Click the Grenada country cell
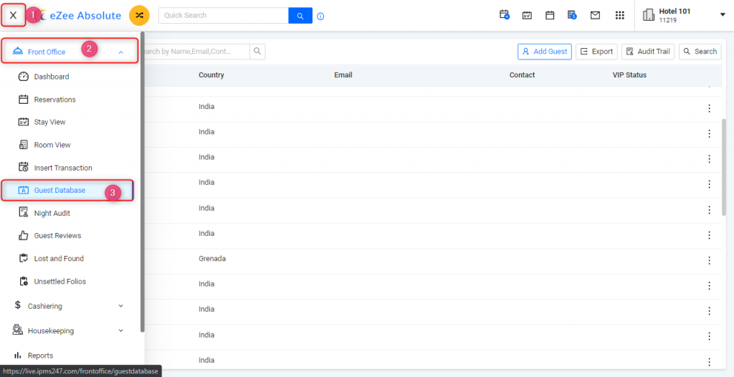 212,259
